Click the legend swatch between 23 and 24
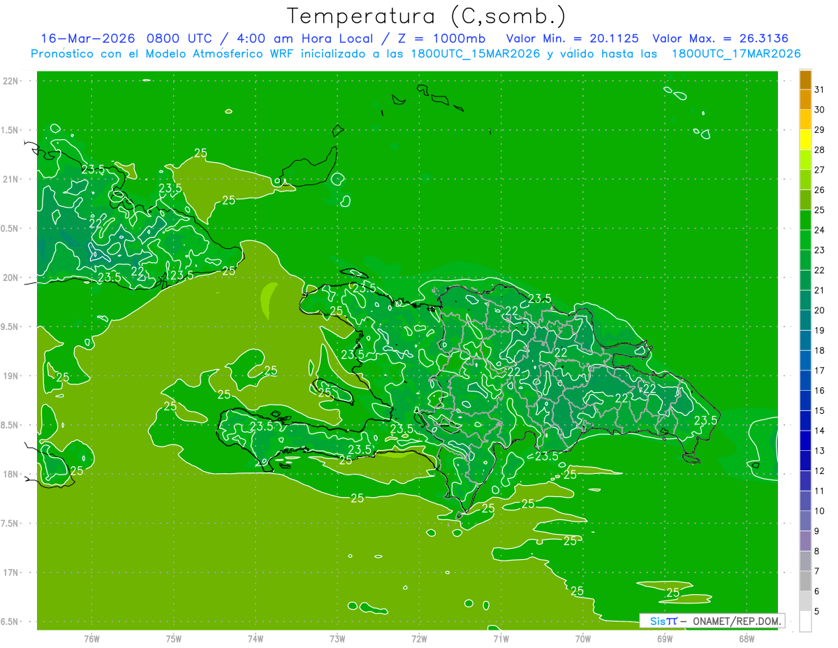This screenshot has height=648, width=838. (x=805, y=240)
